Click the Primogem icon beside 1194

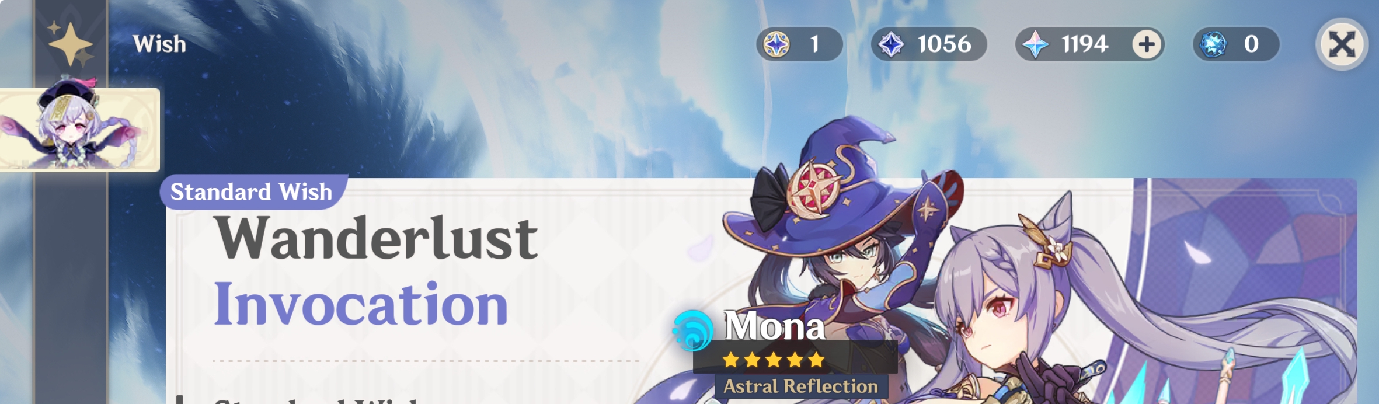pyautogui.click(x=1035, y=44)
